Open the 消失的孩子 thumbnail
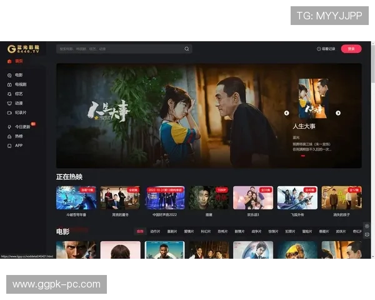The image size is (375, 300). coord(341,198)
